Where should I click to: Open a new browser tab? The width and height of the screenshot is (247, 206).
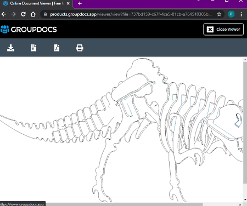(x=80, y=3)
